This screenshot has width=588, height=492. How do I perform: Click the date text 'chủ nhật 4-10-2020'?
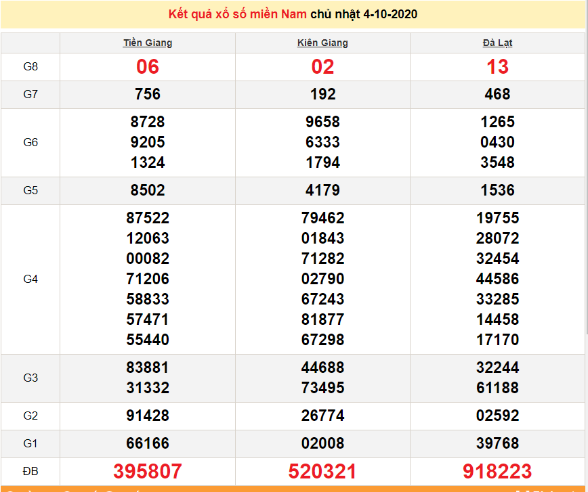(364, 14)
